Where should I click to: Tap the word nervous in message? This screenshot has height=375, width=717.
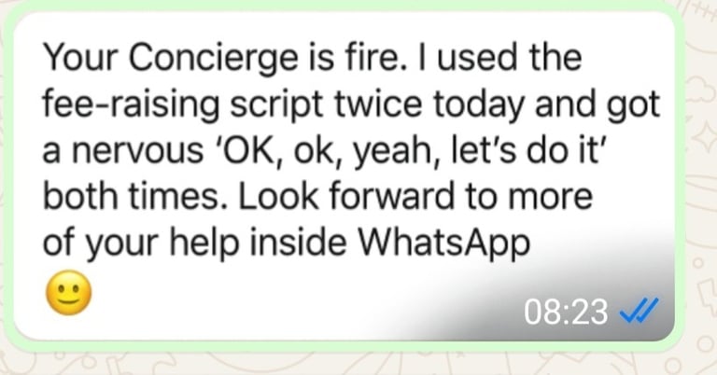pos(137,152)
